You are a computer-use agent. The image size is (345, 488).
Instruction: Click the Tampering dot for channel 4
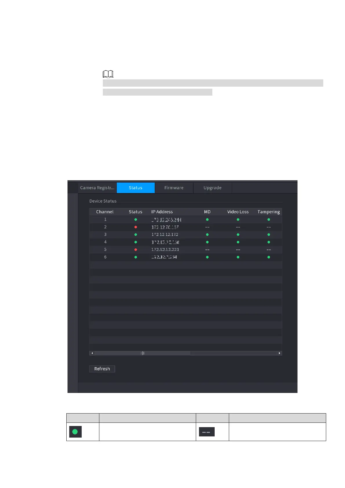point(269,242)
